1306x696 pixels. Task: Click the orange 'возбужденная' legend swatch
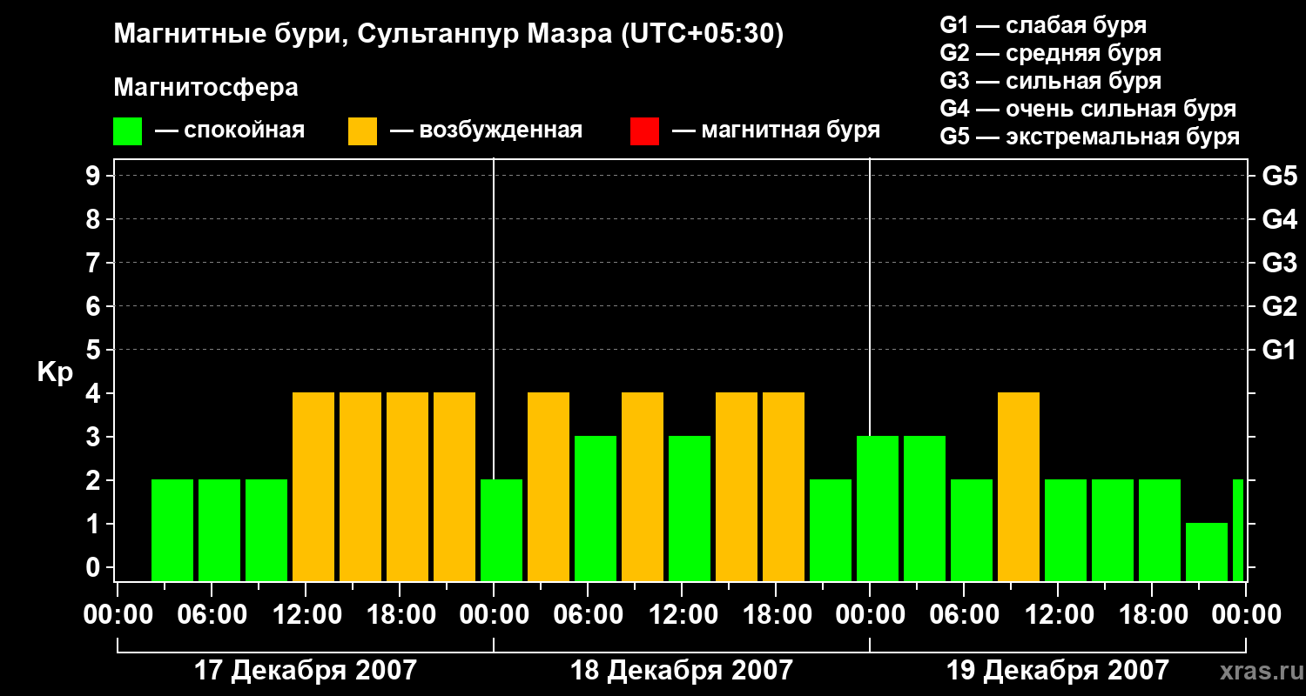[362, 131]
